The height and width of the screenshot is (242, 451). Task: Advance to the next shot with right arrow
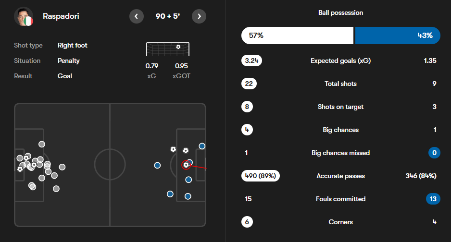pyautogui.click(x=199, y=16)
